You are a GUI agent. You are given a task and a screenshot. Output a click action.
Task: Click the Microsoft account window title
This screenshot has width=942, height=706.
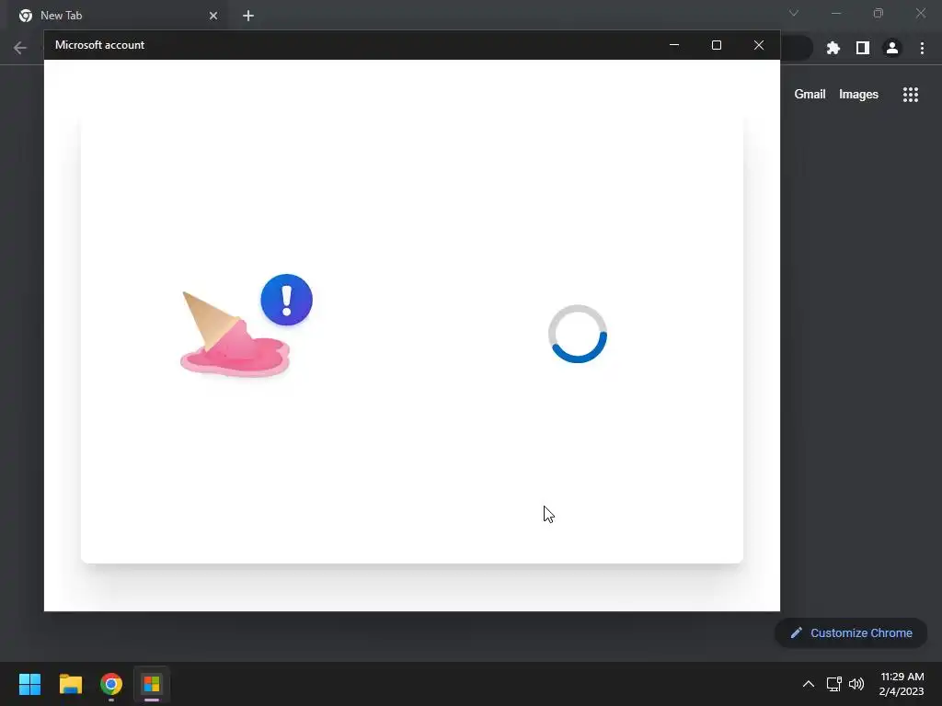pos(99,45)
